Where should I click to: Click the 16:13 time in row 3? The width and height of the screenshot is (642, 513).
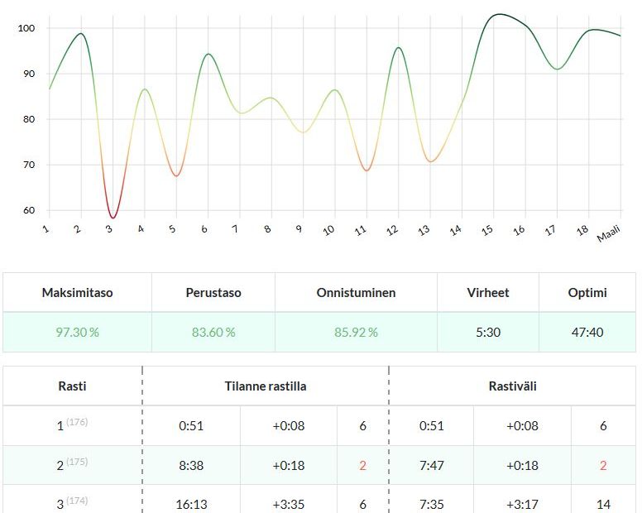(191, 501)
